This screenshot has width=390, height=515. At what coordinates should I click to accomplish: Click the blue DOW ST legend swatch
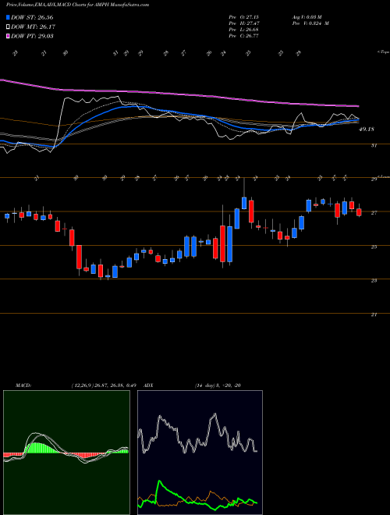8,17
